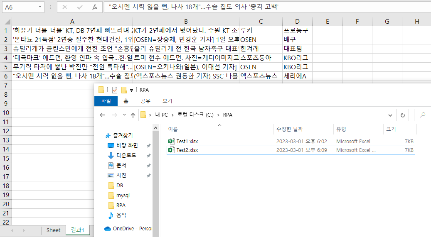
Task: Open 바탕 화면 in the navigation pane
Action: coord(127,146)
